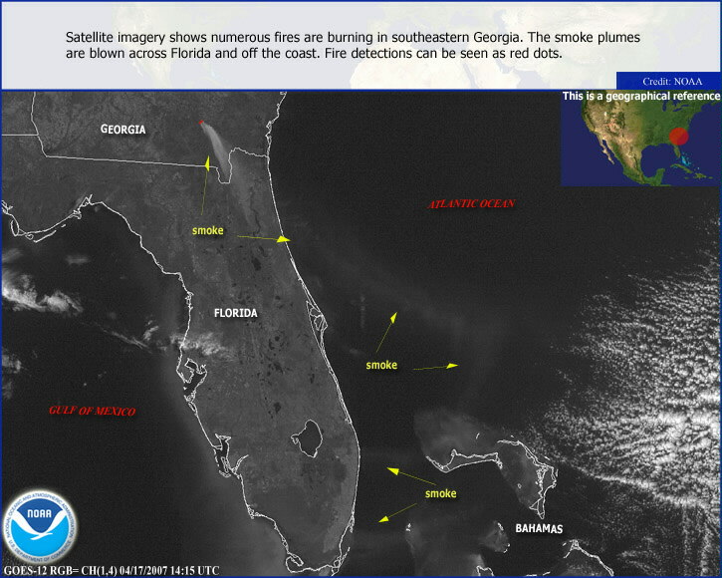Click the 'smoke' label over northern Florida
The width and height of the screenshot is (722, 578).
point(208,230)
